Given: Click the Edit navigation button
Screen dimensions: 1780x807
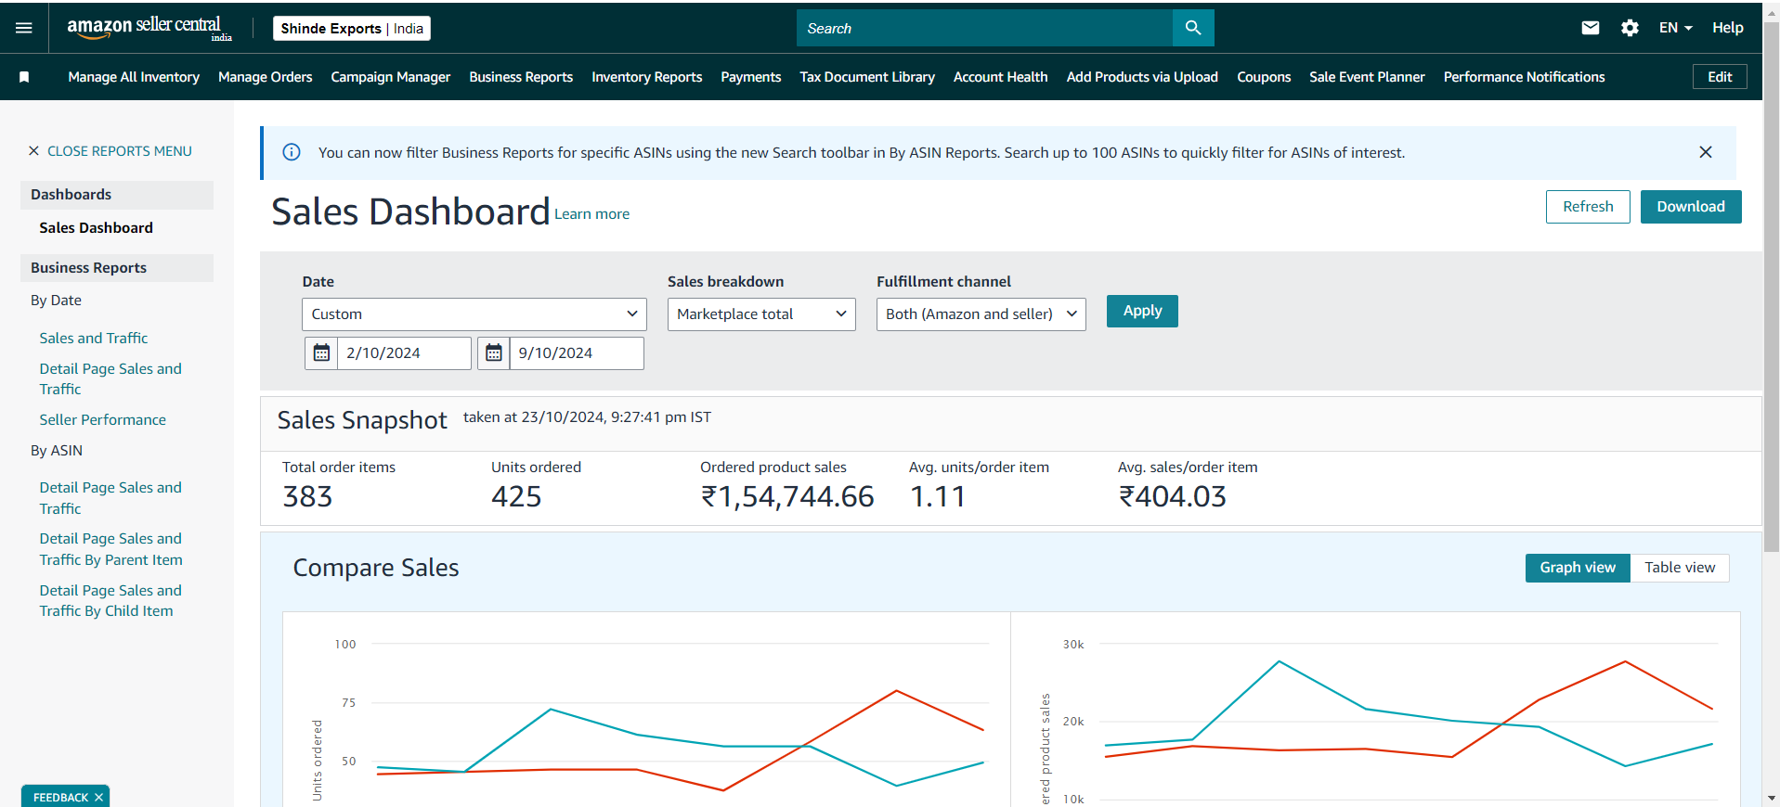Looking at the screenshot, I should coord(1720,77).
